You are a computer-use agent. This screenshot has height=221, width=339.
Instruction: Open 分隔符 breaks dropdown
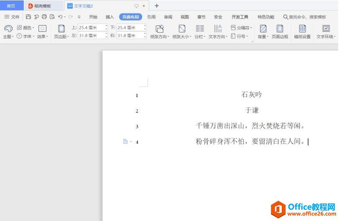point(241,28)
